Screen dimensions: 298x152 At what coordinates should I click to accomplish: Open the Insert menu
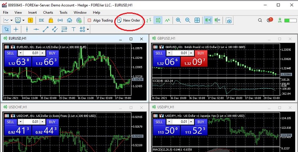(32, 12)
